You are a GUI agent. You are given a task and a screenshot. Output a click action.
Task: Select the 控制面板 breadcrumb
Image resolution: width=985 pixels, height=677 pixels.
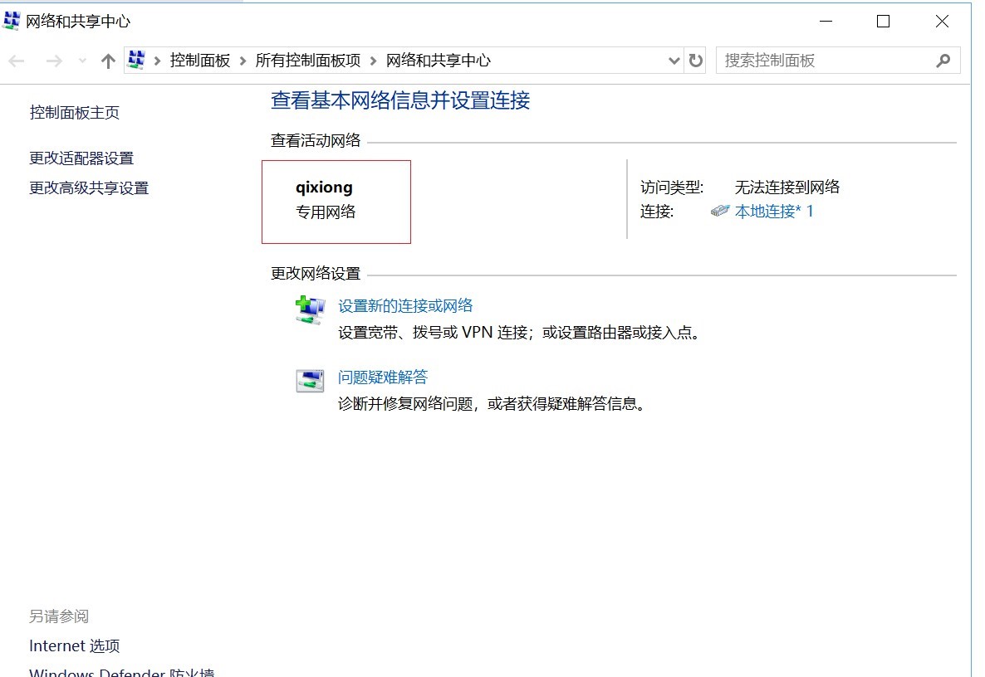point(200,61)
